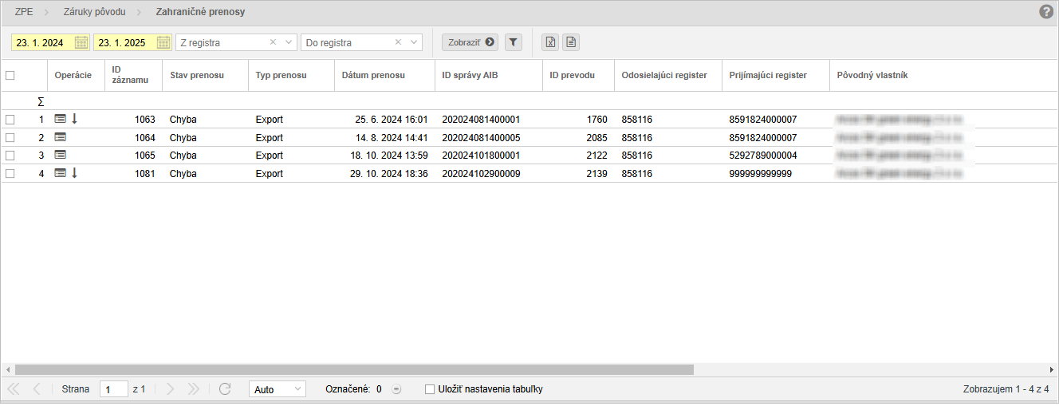Click the document export icon
Screen dimensions: 1059x406
point(571,42)
